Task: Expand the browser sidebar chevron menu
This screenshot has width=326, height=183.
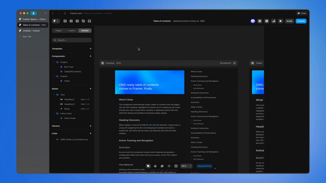Action: [45, 13]
